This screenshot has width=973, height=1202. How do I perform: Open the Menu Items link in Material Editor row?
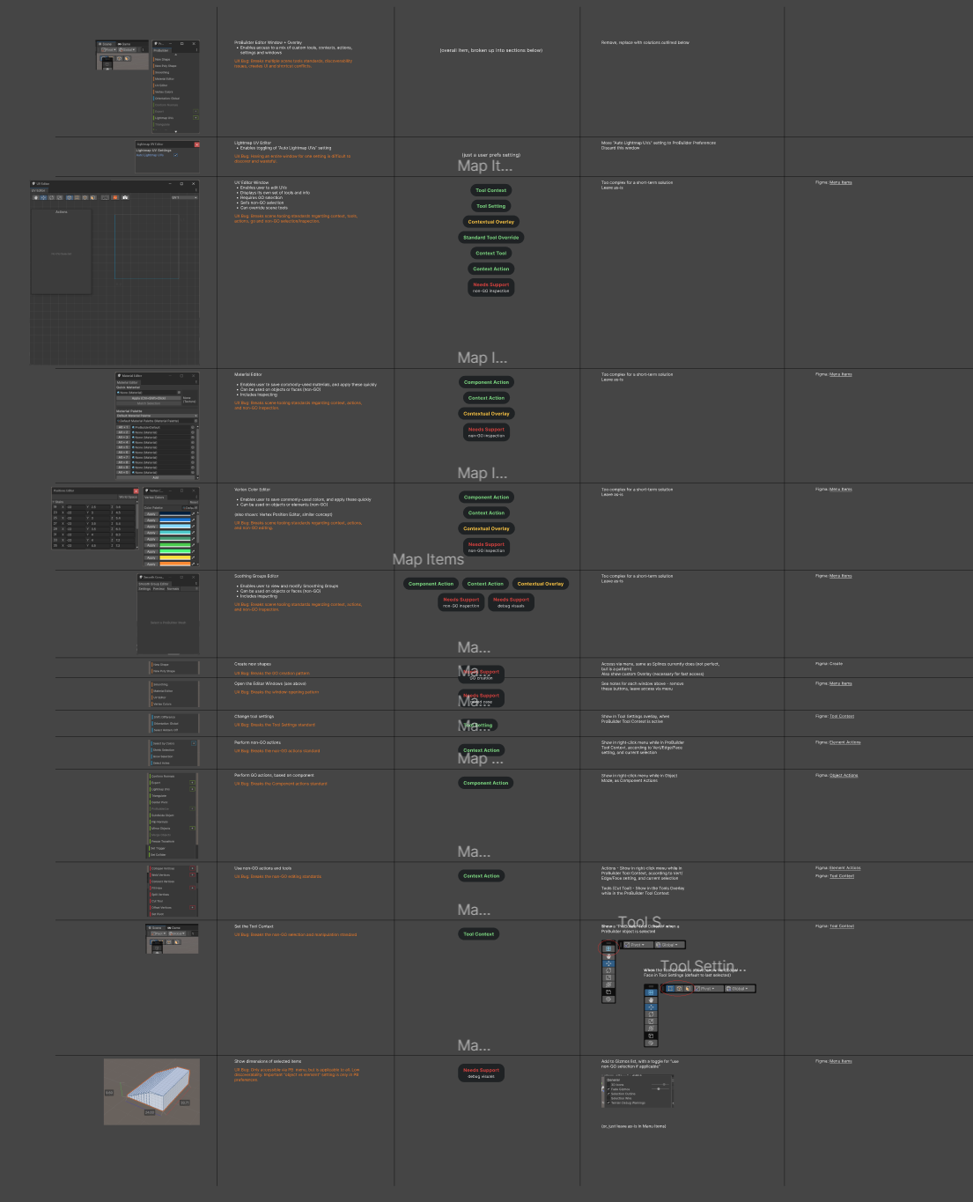point(841,374)
